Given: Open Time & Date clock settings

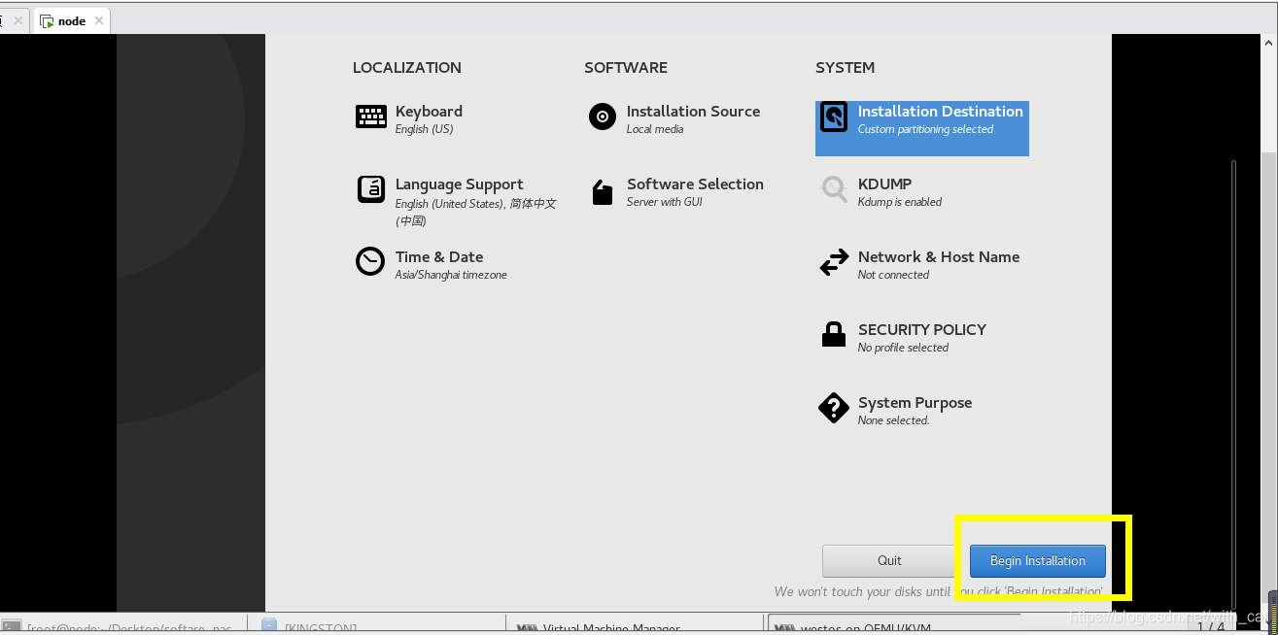Looking at the screenshot, I should [x=432, y=264].
